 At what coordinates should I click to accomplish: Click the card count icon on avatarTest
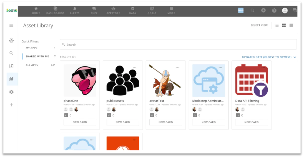coord(152,115)
